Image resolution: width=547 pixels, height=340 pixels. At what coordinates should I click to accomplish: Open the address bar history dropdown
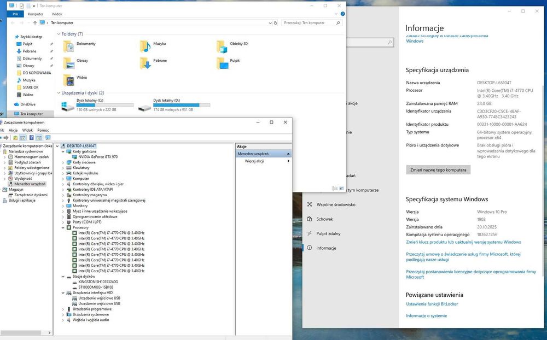pyautogui.click(x=270, y=23)
